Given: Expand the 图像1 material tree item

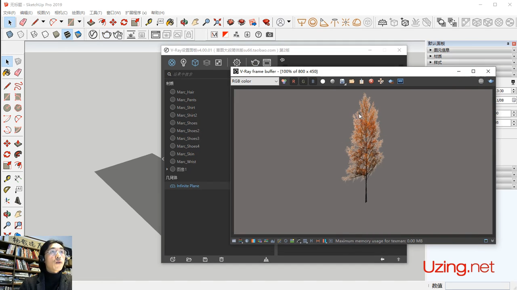Looking at the screenshot, I should pyautogui.click(x=167, y=169).
